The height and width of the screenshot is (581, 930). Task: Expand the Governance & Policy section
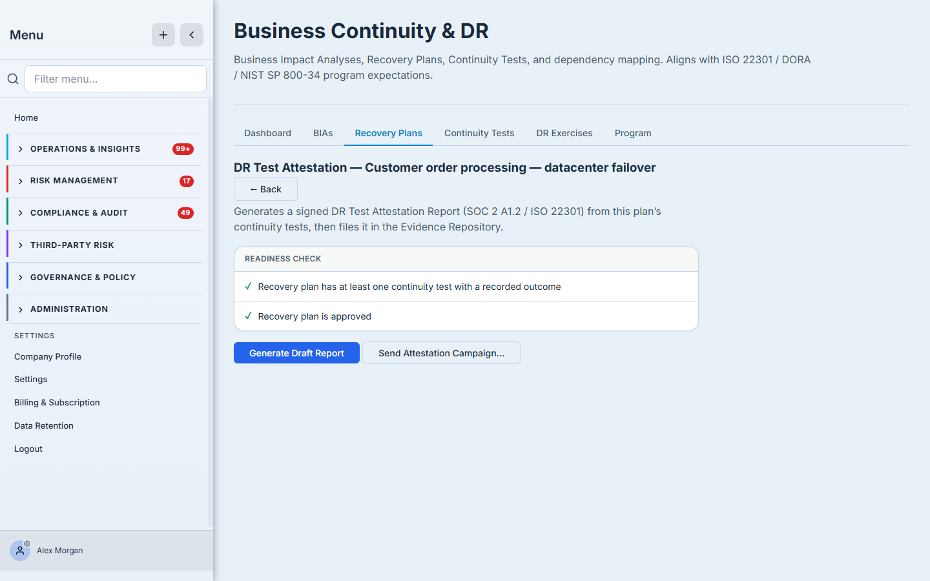point(104,278)
